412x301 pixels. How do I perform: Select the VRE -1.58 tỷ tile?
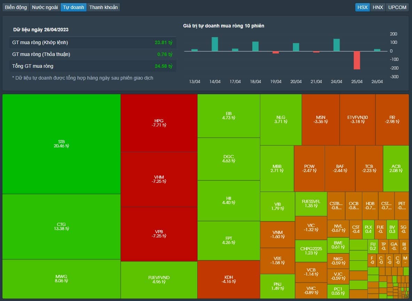pyautogui.click(x=277, y=261)
